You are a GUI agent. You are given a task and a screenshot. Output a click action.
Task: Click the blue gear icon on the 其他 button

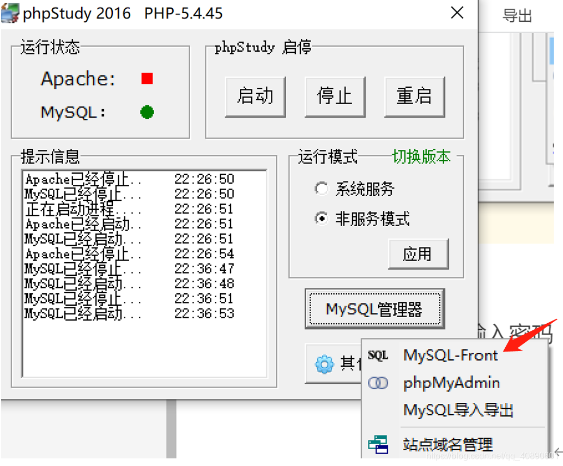[325, 364]
